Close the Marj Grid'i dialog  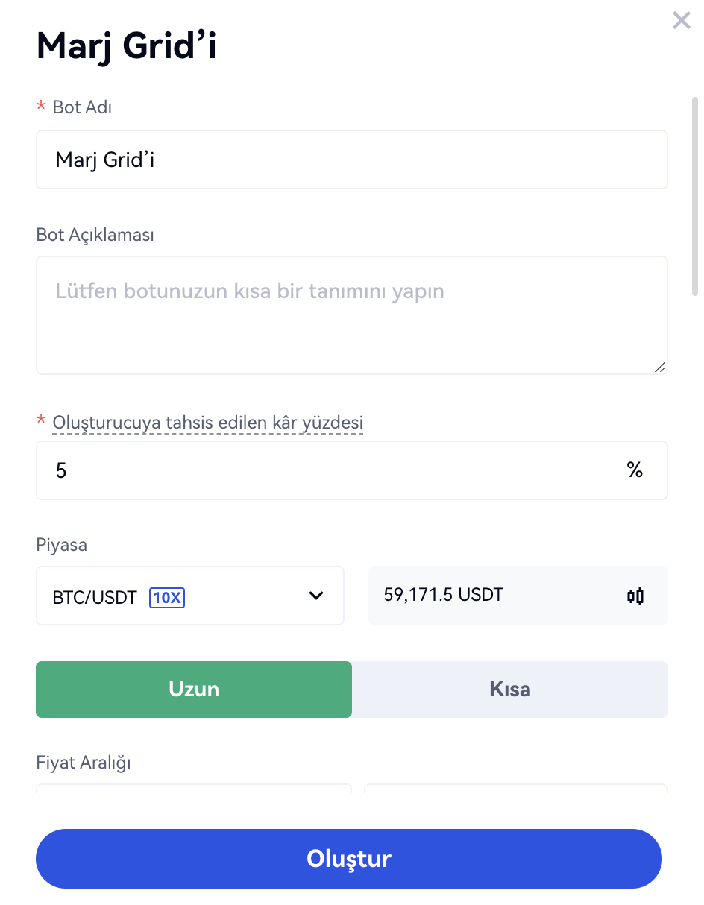[x=681, y=20]
